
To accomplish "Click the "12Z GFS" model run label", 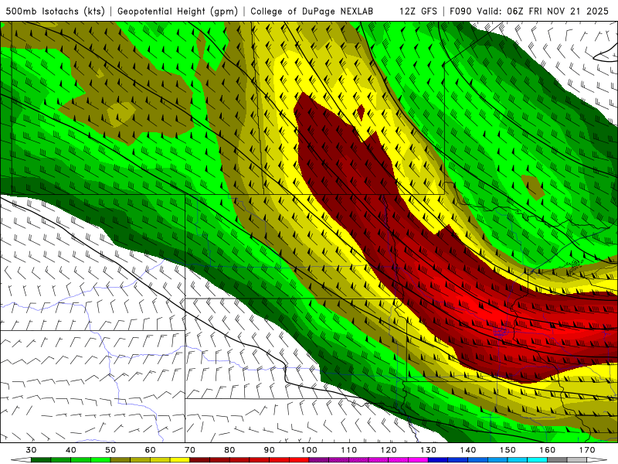I will [x=418, y=11].
